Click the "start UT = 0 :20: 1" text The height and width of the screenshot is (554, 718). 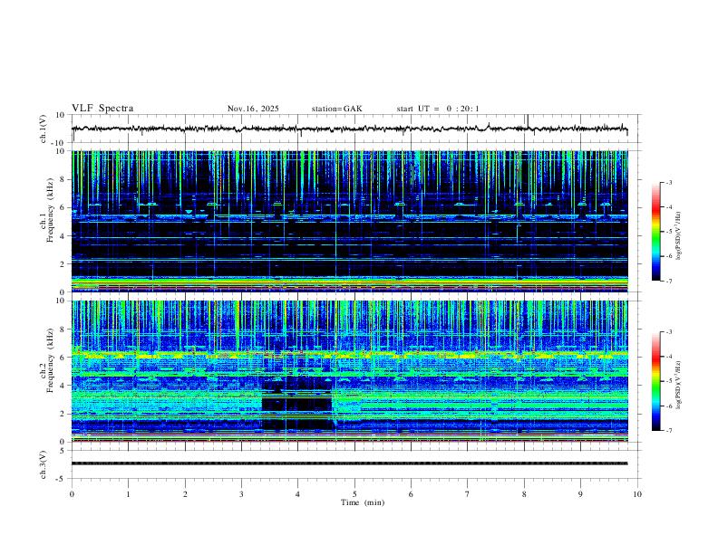tap(438, 109)
